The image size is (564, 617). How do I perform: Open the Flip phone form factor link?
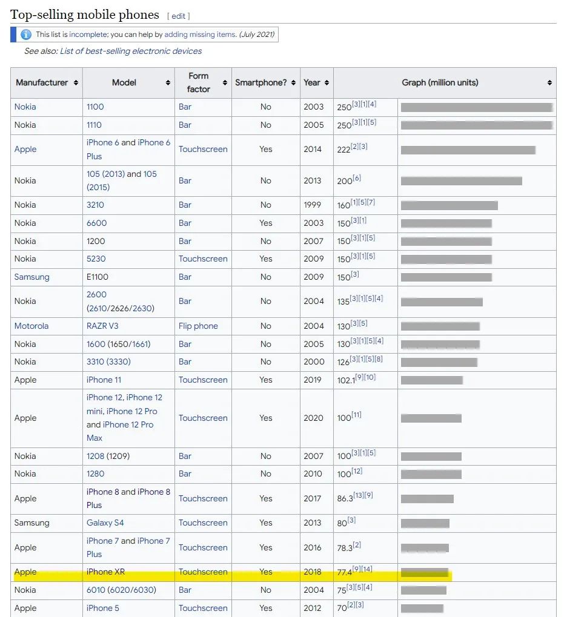point(198,326)
